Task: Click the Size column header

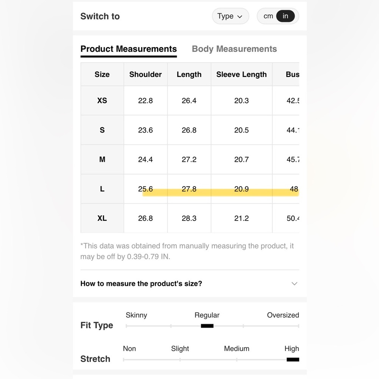Action: (102, 74)
